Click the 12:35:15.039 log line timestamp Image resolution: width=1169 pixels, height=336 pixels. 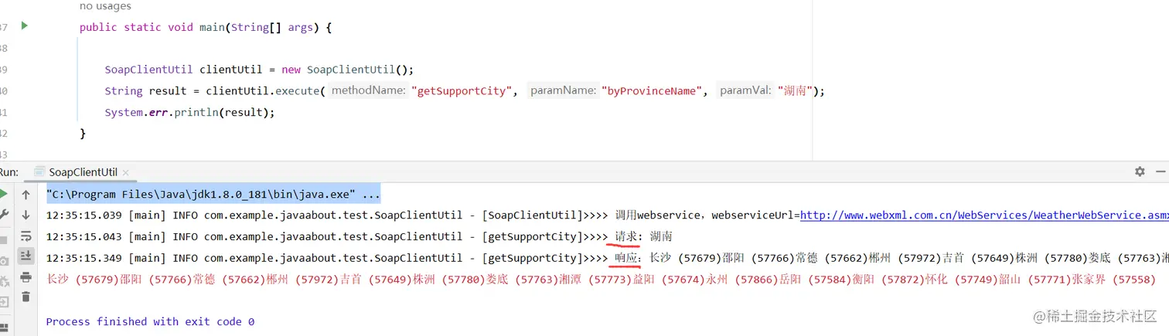(84, 216)
